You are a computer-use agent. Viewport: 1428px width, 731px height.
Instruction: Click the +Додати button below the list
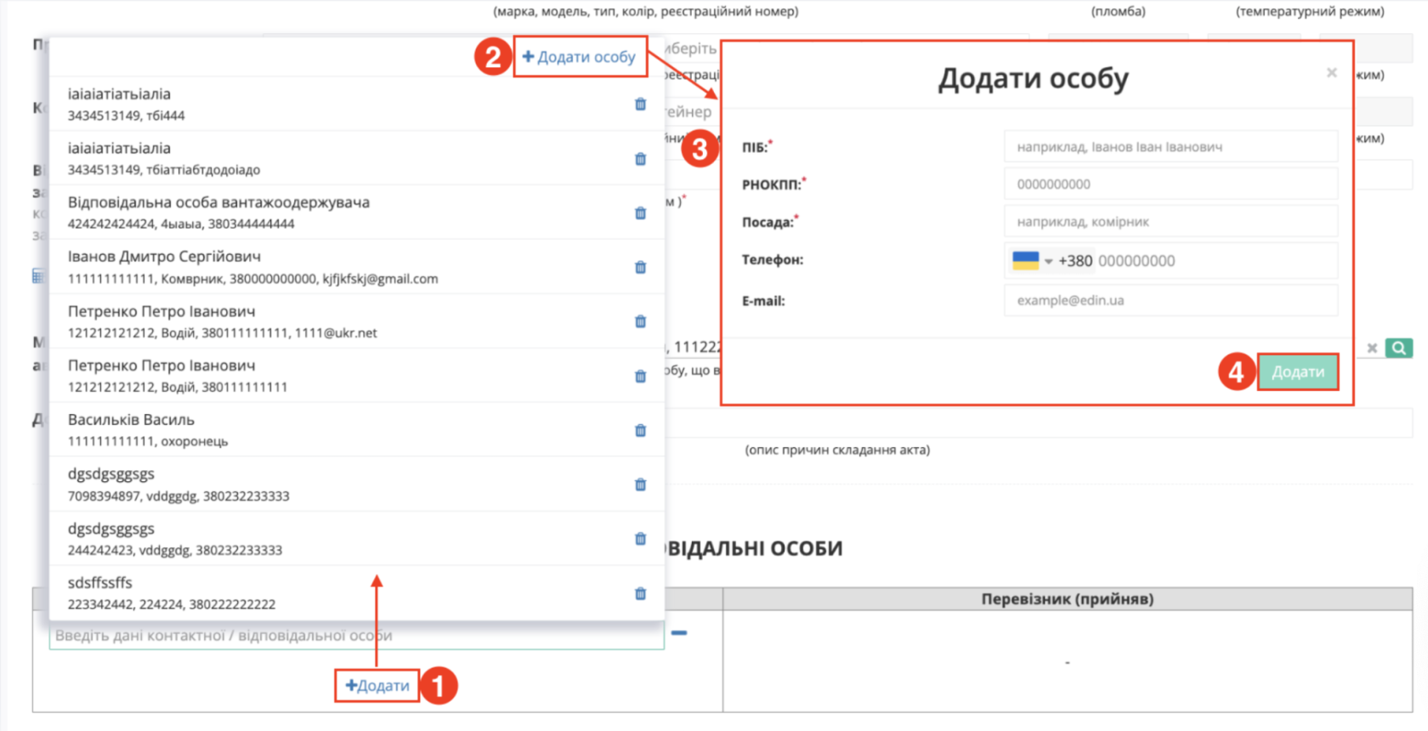tap(377, 686)
